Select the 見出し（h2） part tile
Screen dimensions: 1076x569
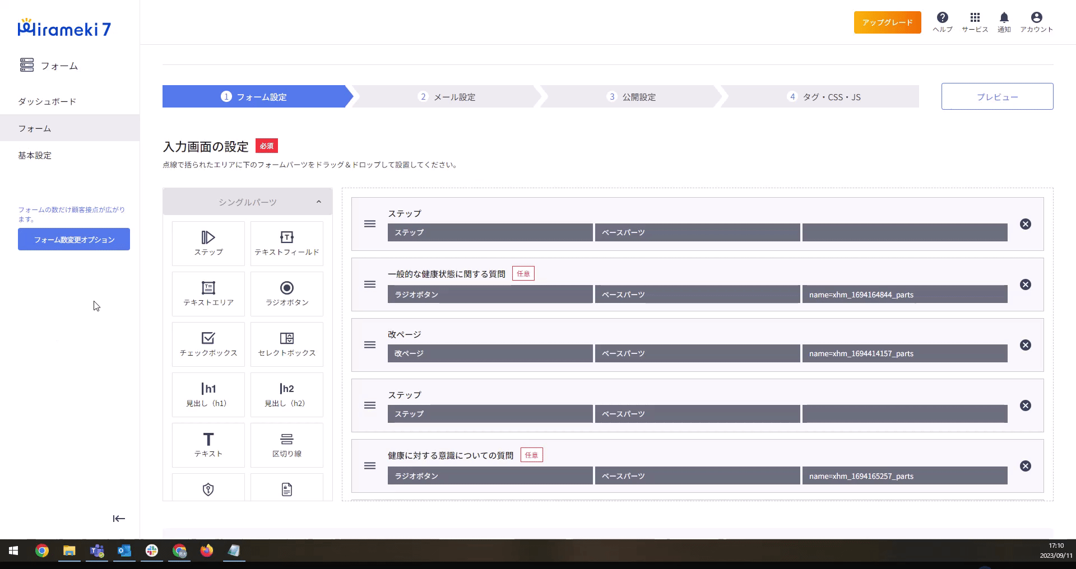286,395
